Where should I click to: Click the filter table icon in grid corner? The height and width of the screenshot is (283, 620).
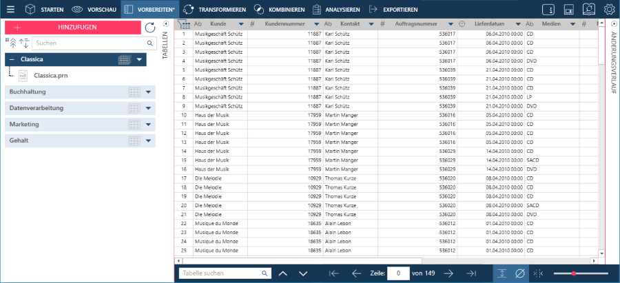point(184,24)
